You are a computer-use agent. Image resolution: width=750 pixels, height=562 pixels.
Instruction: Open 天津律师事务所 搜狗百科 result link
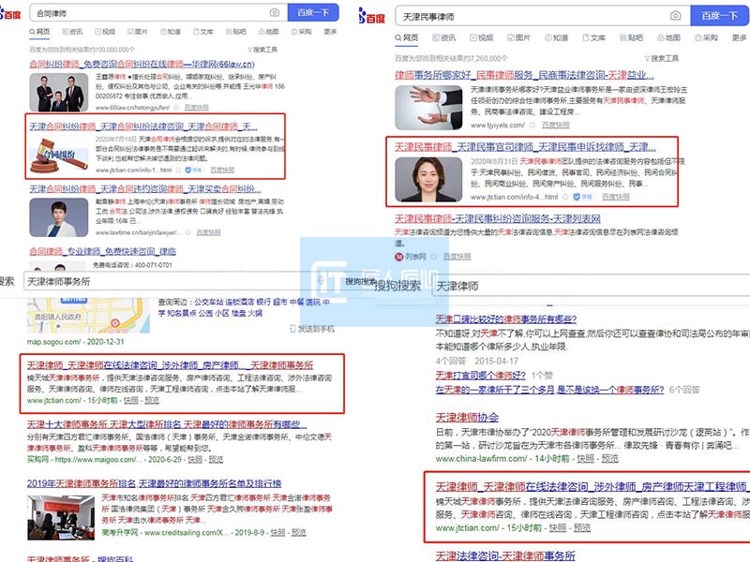(x=80, y=558)
